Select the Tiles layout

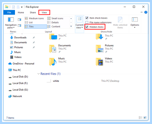click(x=35, y=27)
